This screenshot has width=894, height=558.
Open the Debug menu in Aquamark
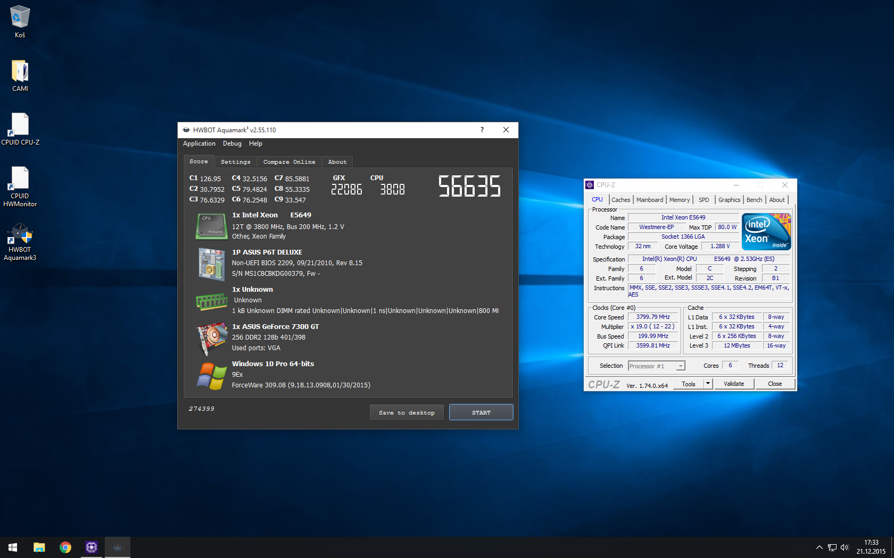click(232, 143)
